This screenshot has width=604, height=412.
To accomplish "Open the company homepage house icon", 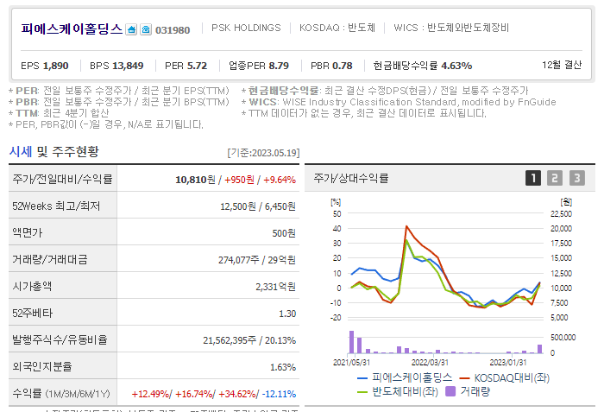I will pyautogui.click(x=131, y=29).
